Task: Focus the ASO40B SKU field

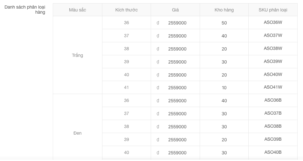Action: (273, 152)
